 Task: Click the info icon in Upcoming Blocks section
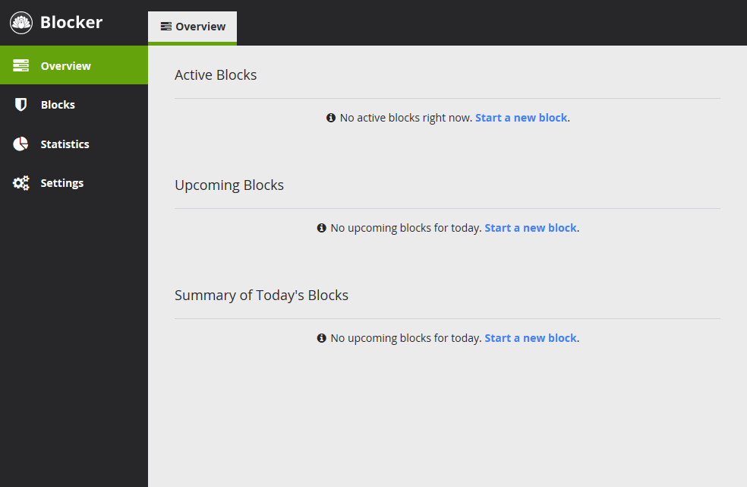point(321,227)
